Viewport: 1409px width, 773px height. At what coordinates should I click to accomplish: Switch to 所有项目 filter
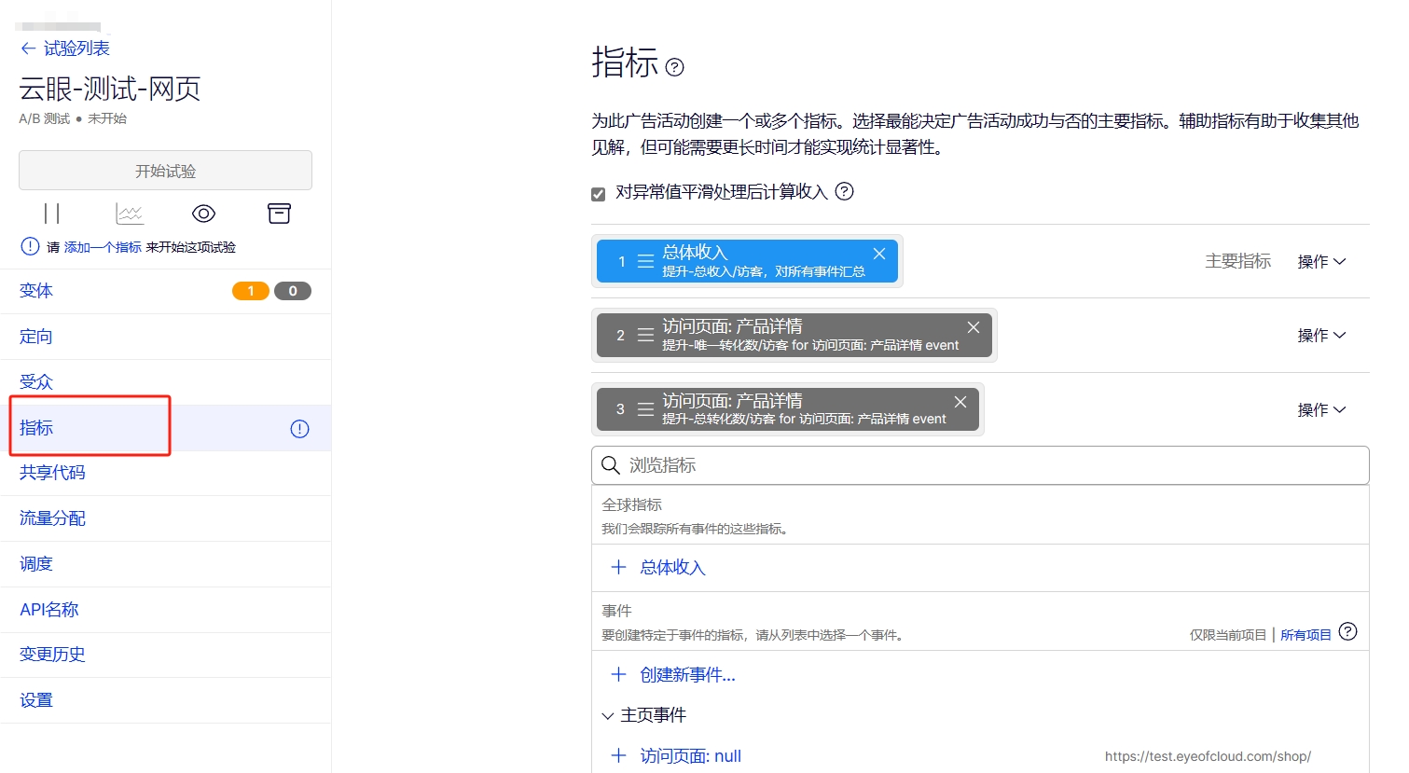click(1305, 635)
